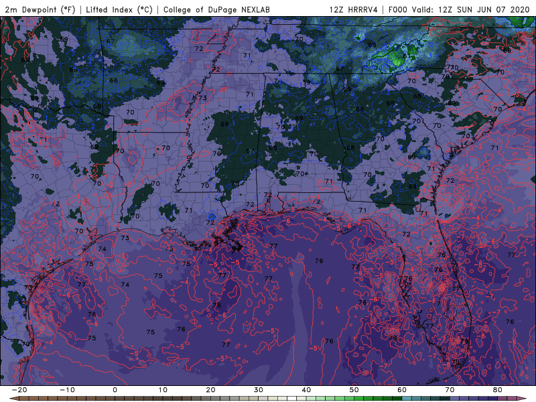Click the 0 tick label on the color scale
Image resolution: width=536 pixels, height=402 pixels.
pos(115,390)
